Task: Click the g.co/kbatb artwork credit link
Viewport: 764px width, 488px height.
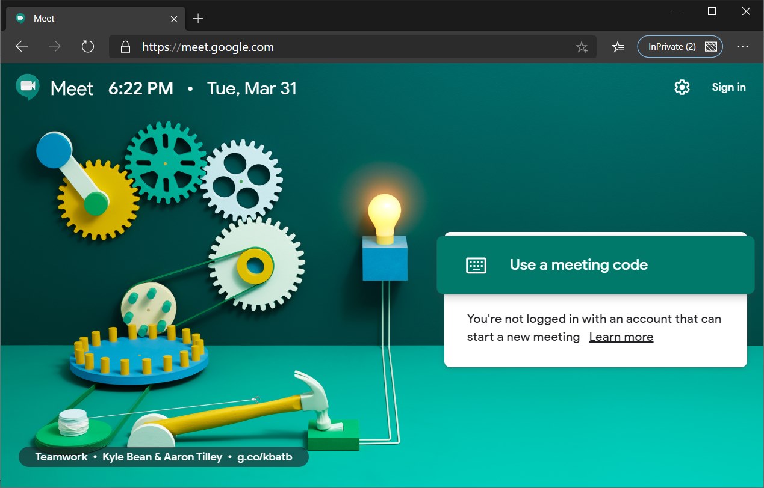Action: point(265,457)
